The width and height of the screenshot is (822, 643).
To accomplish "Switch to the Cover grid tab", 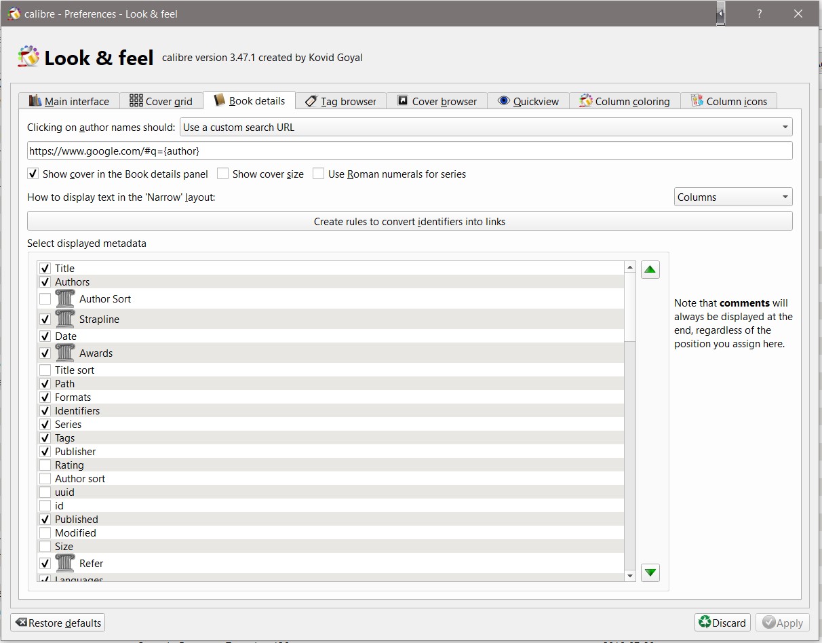I will [x=161, y=101].
